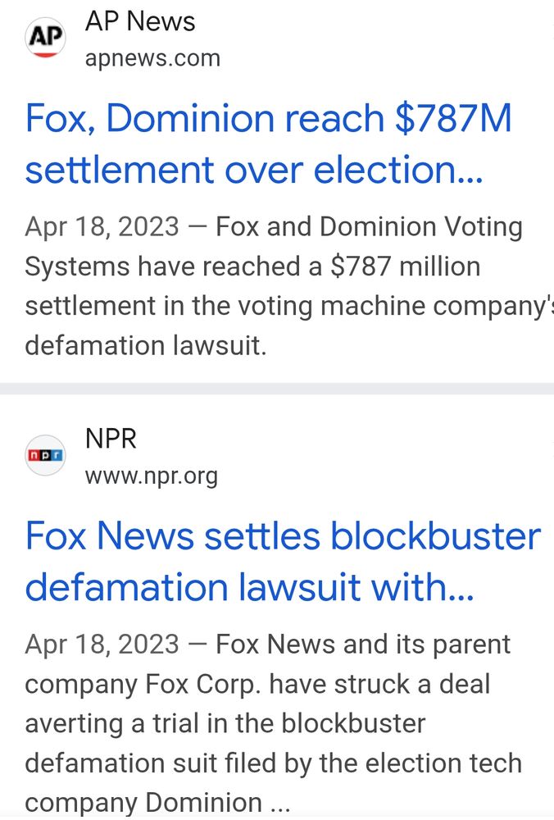554x820 pixels.
Task: Click the AP News logo icon
Action: [45, 38]
